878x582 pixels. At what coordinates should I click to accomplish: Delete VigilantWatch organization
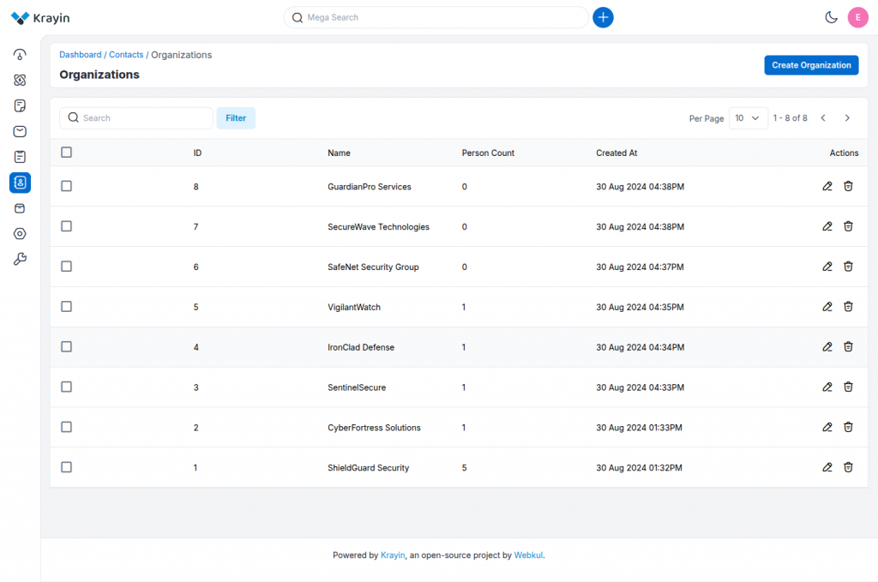pyautogui.click(x=848, y=307)
